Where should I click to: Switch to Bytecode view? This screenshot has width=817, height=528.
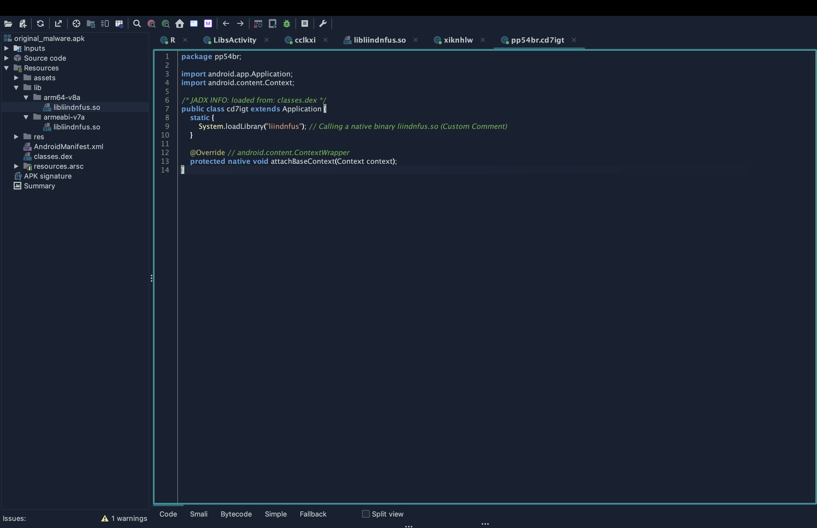[x=236, y=514]
